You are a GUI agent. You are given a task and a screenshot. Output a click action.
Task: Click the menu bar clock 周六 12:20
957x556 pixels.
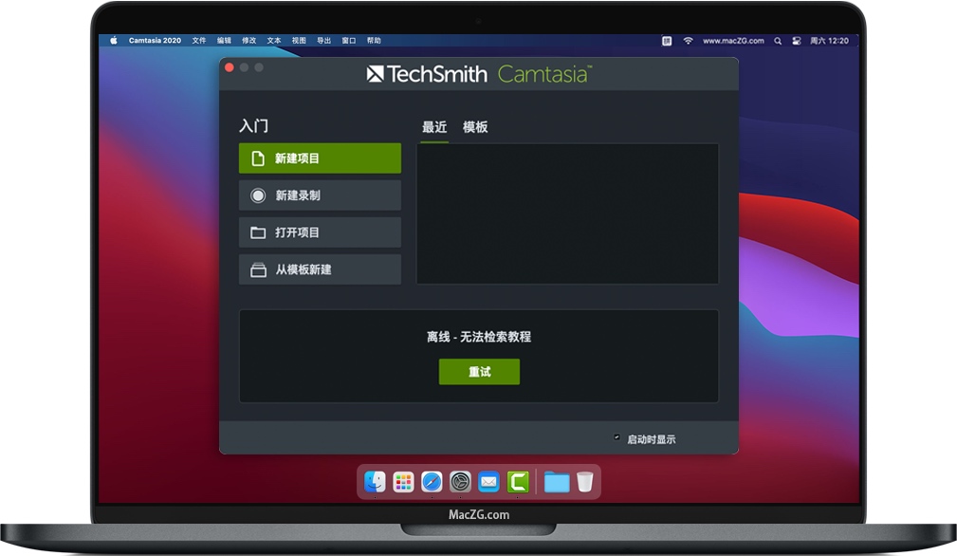pyautogui.click(x=829, y=41)
